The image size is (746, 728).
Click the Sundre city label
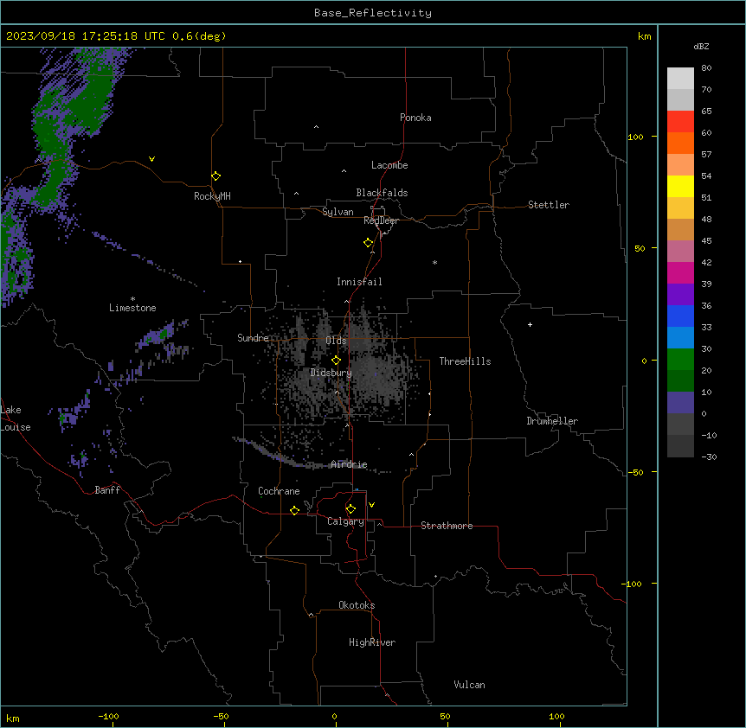[253, 338]
